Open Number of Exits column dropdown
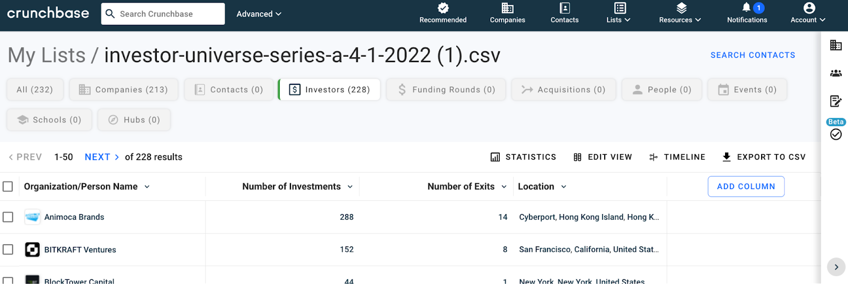This screenshot has height=284, width=848. tap(503, 187)
